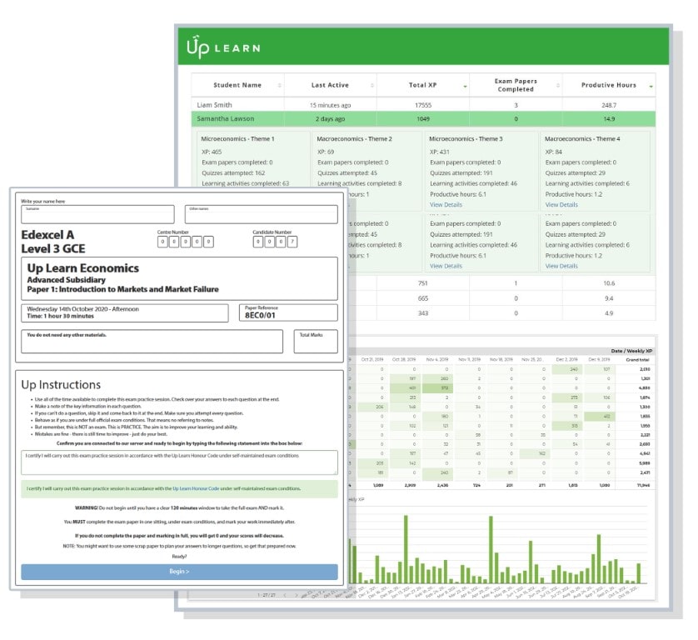Click the Total XP cell showing 751
Viewport: 698px width, 640px height.
pyautogui.click(x=423, y=283)
